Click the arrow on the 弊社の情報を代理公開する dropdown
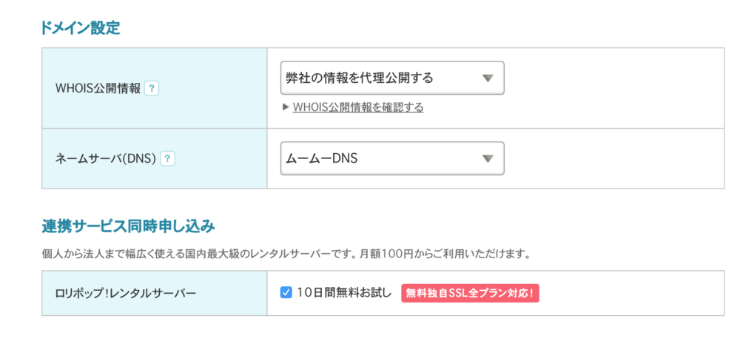 click(488, 78)
